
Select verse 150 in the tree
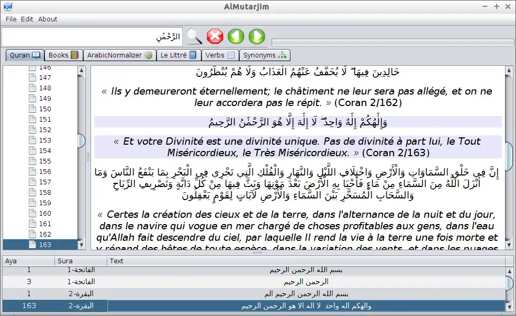pos(40,109)
